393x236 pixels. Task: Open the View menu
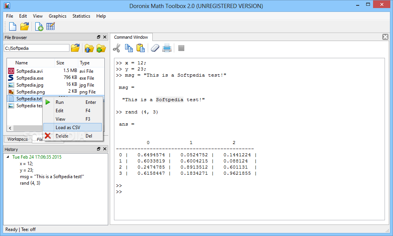38,16
